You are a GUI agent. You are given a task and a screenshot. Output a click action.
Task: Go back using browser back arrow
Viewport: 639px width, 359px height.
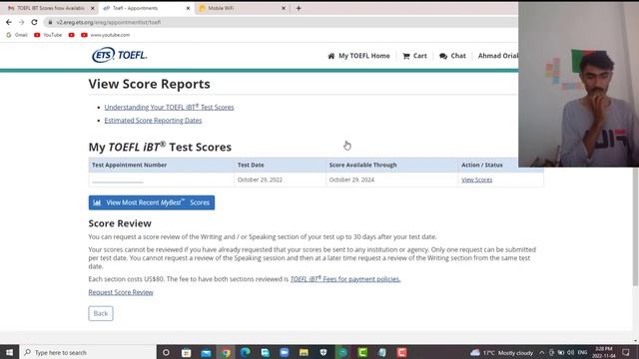tap(9, 22)
